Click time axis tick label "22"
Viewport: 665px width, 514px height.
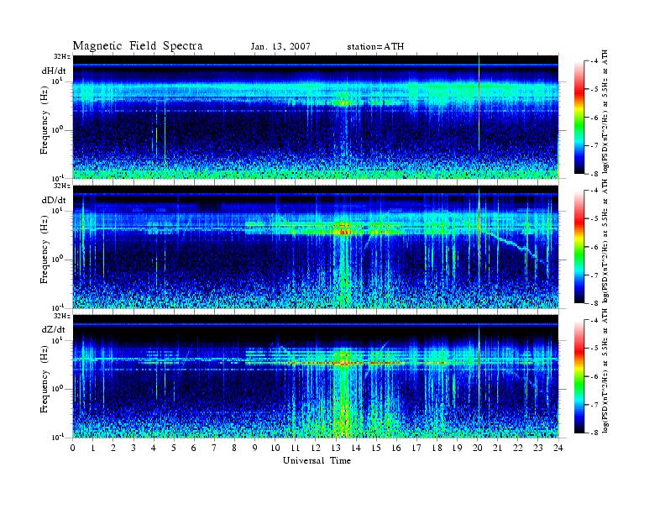click(x=518, y=448)
